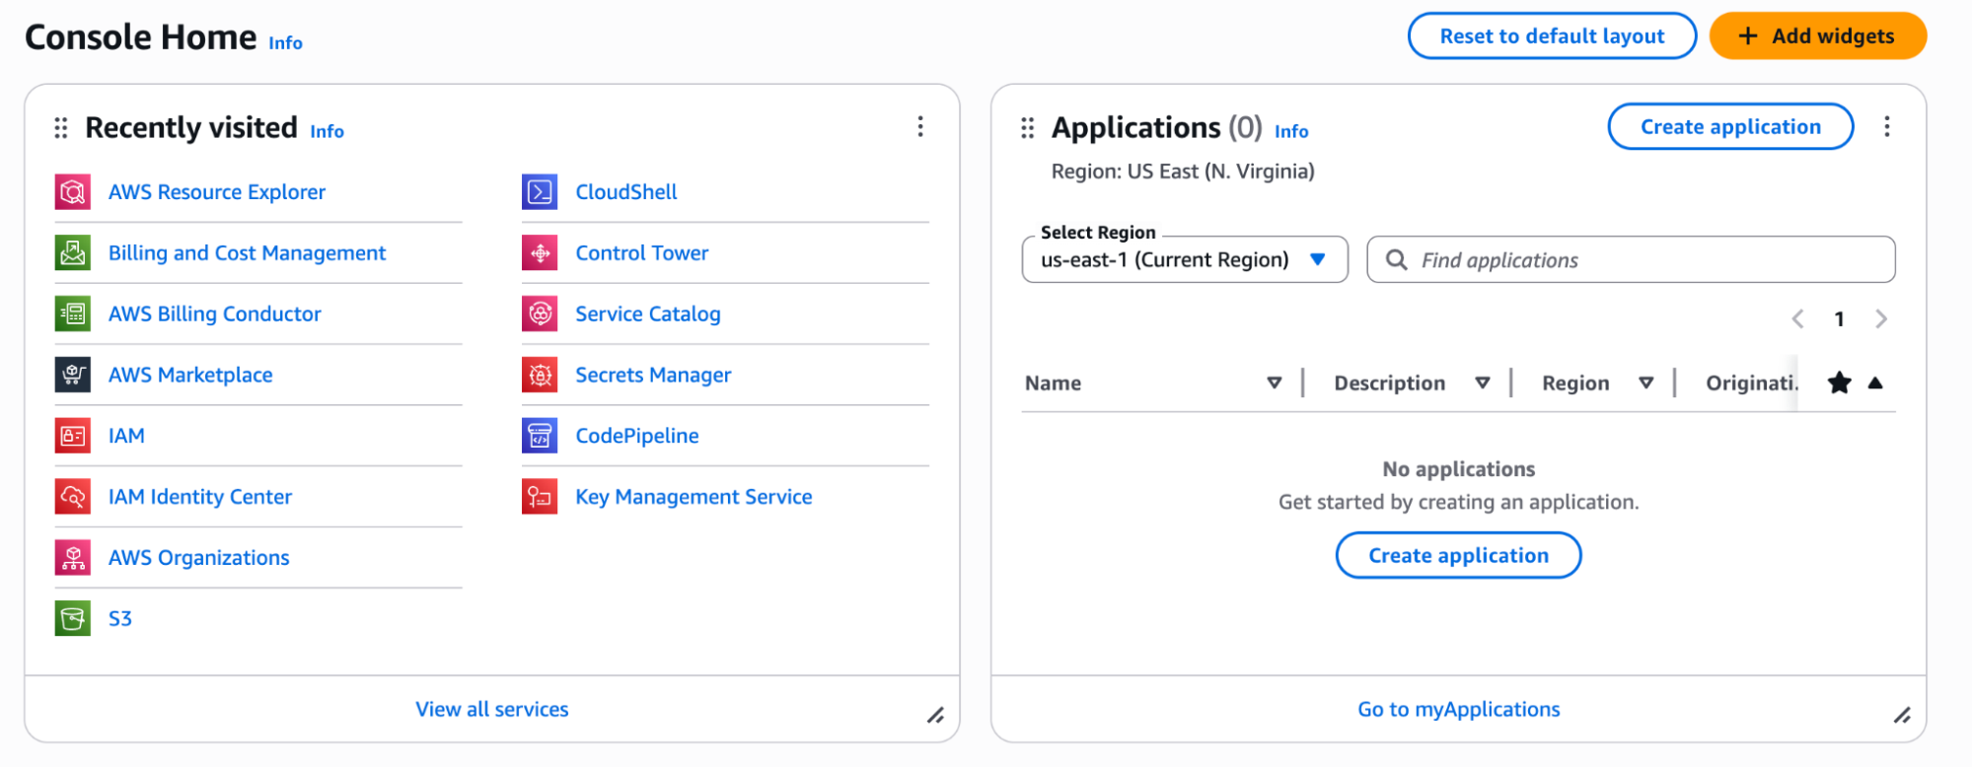Click the Control Tower icon
Viewport: 1972px width, 767px height.
click(540, 253)
